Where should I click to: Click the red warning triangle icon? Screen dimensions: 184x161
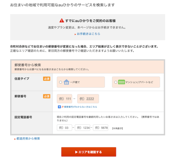[62, 21]
